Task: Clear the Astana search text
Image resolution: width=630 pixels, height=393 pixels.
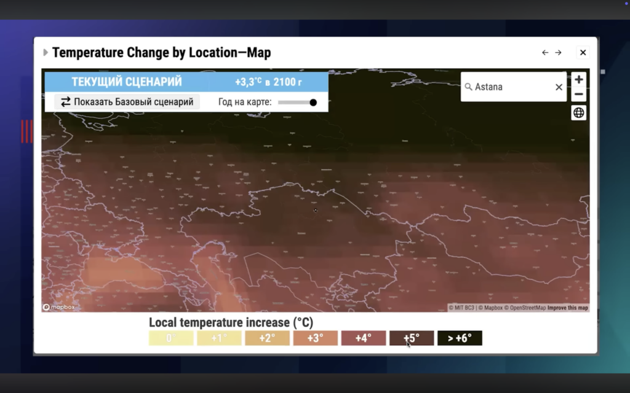Action: [559, 87]
